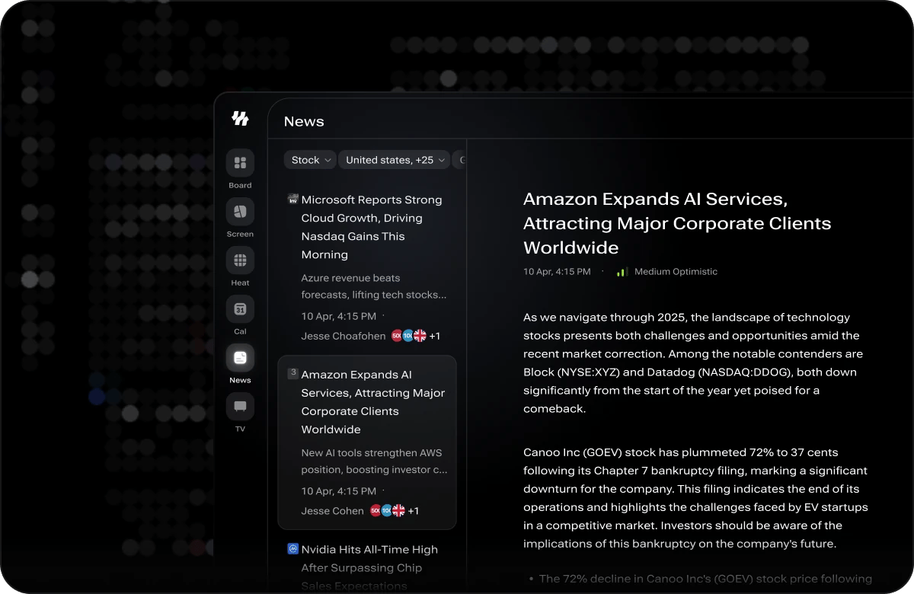Click the UK flag on Jesse Choafohen row

pos(420,336)
